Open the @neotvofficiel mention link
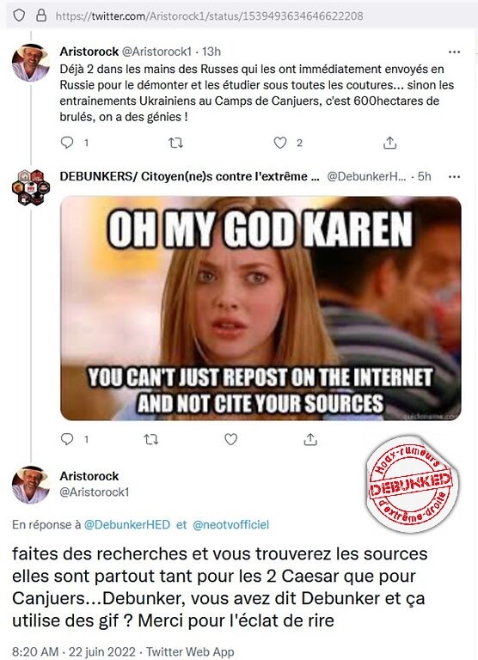This screenshot has height=660, width=478. [230, 525]
